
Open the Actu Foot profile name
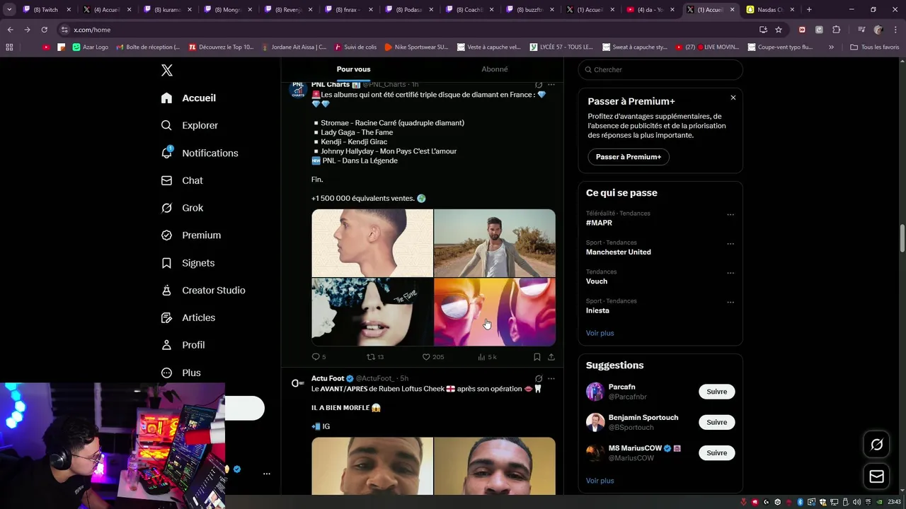pos(328,378)
